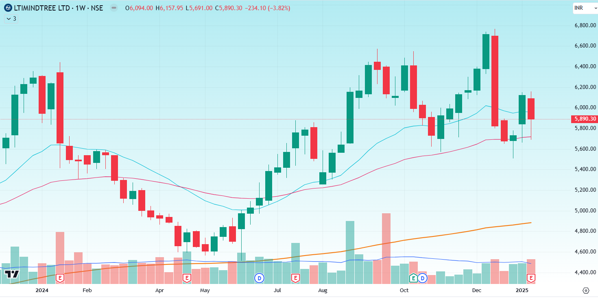The height and width of the screenshot is (299, 598).
Task: Select the large red December candle body
Action: point(495,81)
